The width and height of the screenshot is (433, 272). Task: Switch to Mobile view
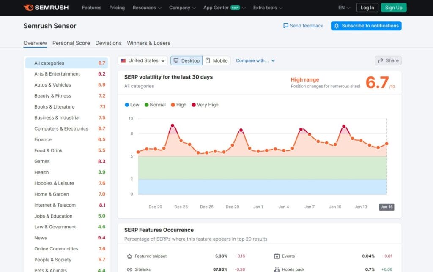click(x=216, y=60)
